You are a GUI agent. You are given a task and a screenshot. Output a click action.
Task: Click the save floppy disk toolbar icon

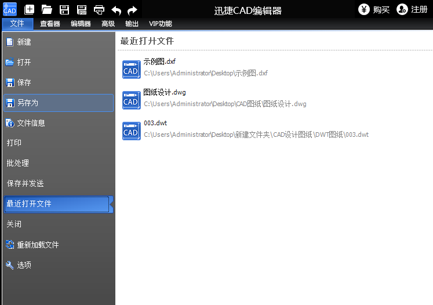pyautogui.click(x=64, y=9)
